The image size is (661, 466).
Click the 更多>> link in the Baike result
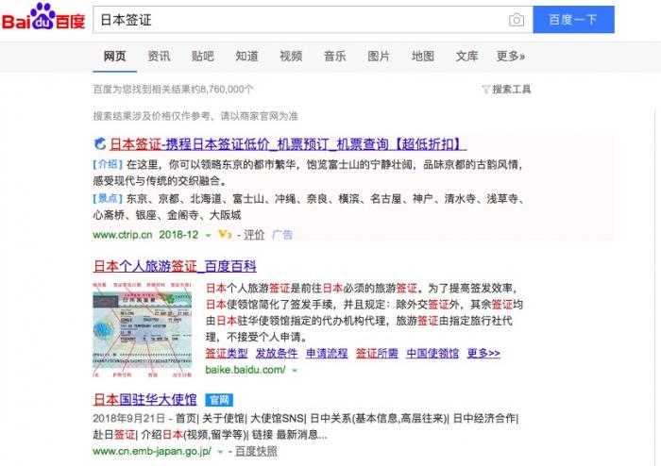[x=483, y=353]
